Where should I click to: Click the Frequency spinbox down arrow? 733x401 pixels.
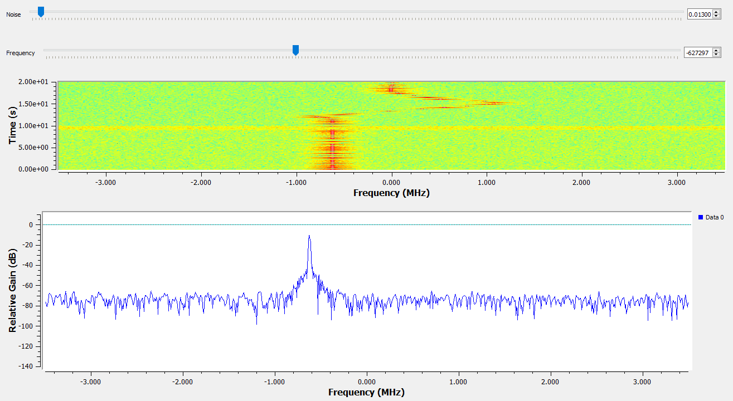pos(716,55)
